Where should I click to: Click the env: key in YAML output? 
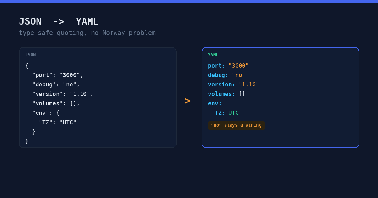[215, 103]
